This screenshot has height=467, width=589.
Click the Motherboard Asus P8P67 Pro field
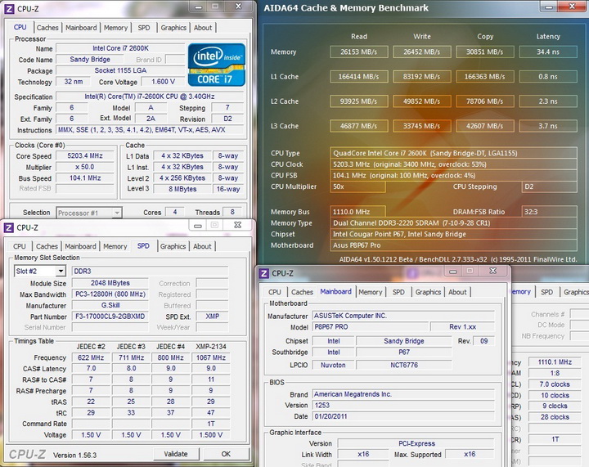tap(453, 245)
